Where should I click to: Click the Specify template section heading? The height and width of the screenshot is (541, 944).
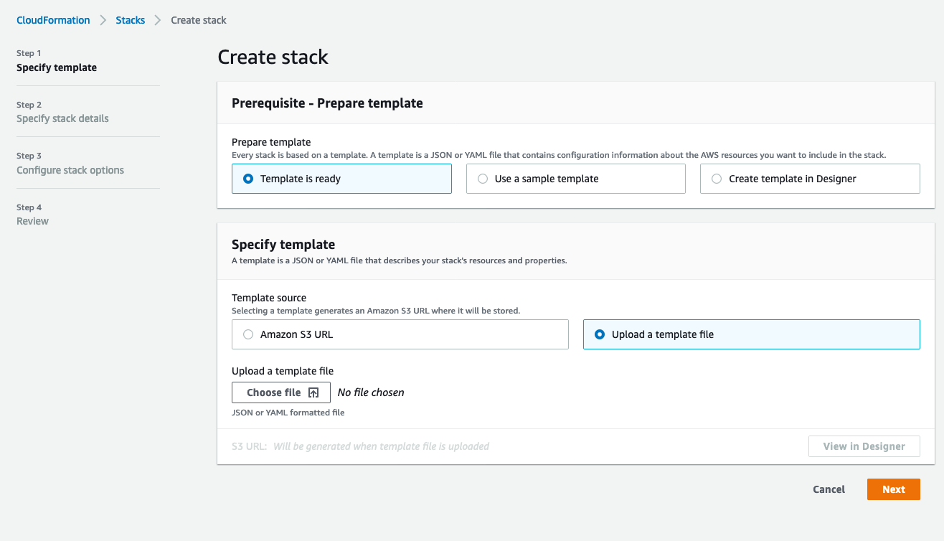[283, 244]
